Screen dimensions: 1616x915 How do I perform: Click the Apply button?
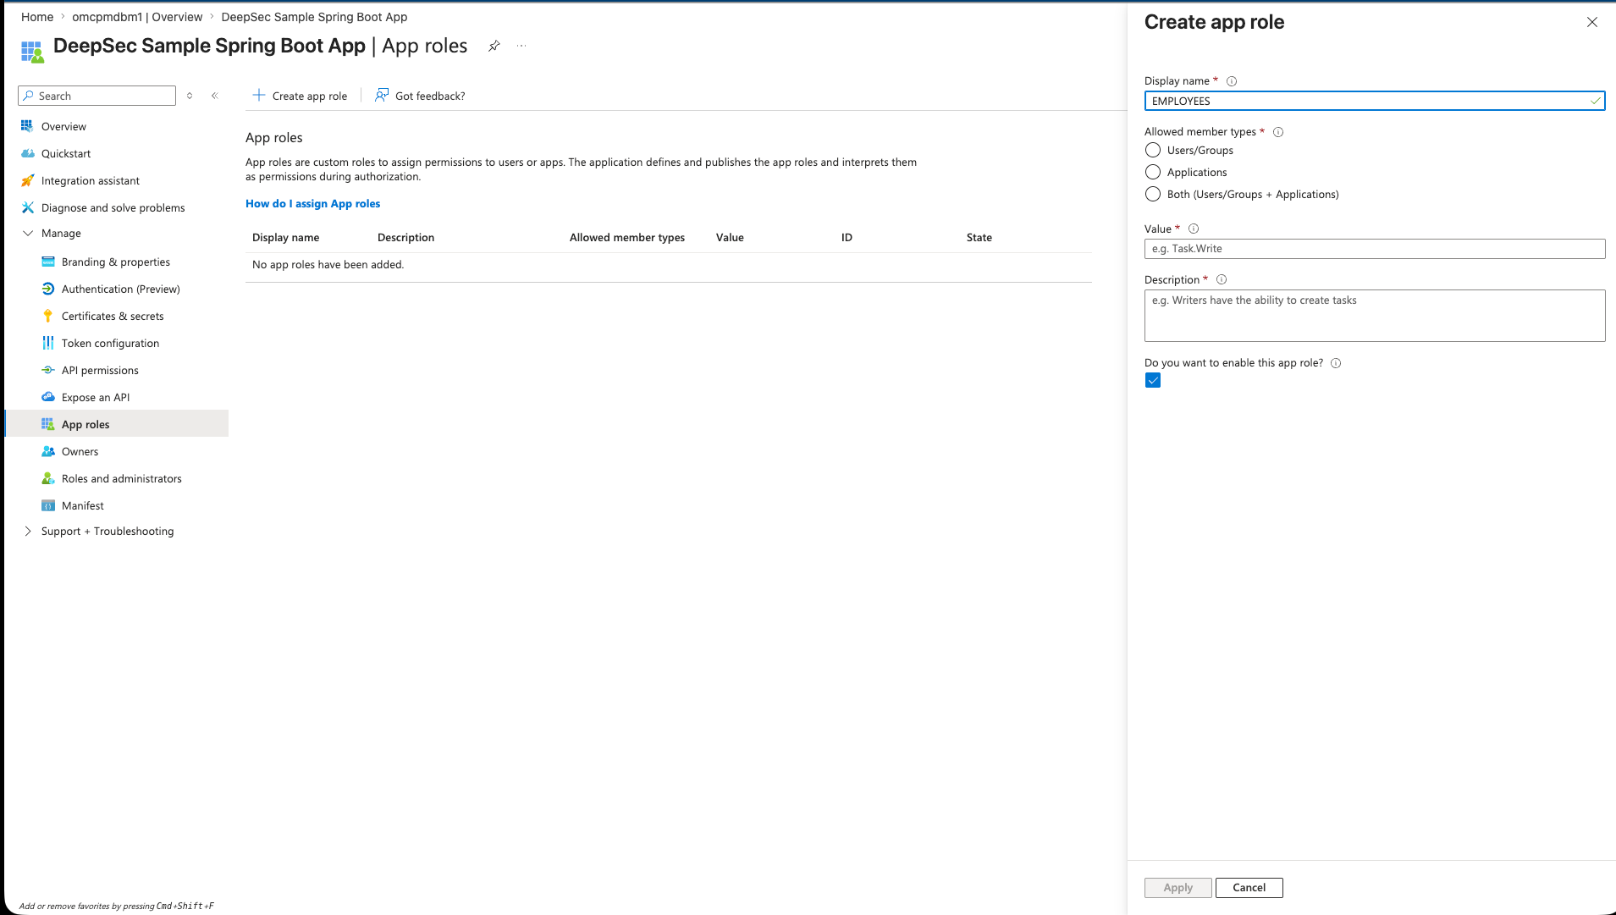point(1178,887)
